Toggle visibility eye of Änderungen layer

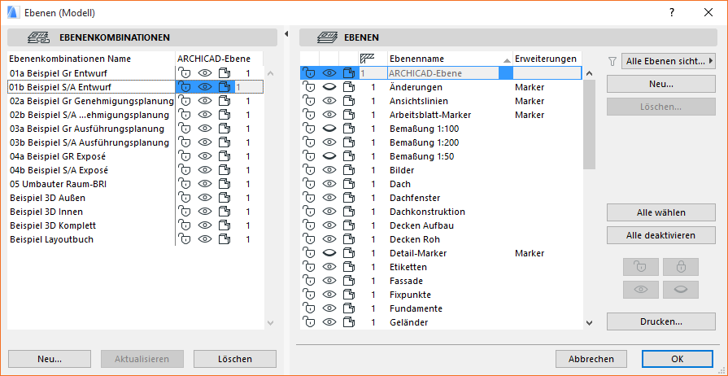coord(329,87)
